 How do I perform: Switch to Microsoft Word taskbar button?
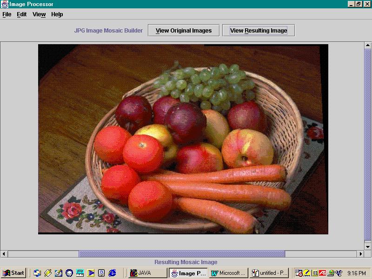[x=228, y=273]
